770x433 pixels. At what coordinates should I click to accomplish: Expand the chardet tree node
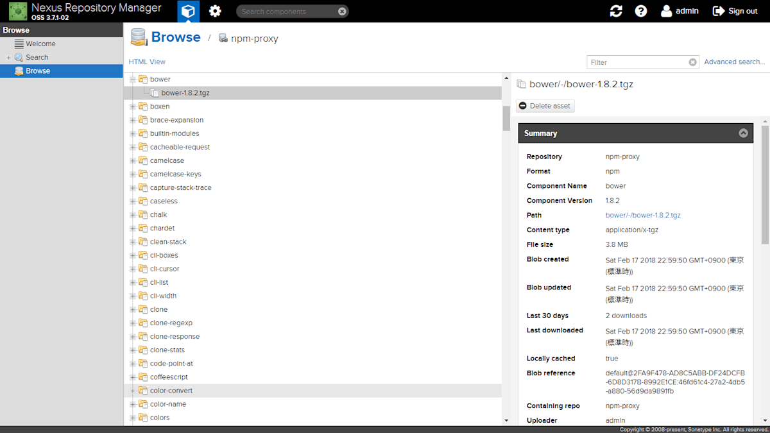(x=133, y=228)
